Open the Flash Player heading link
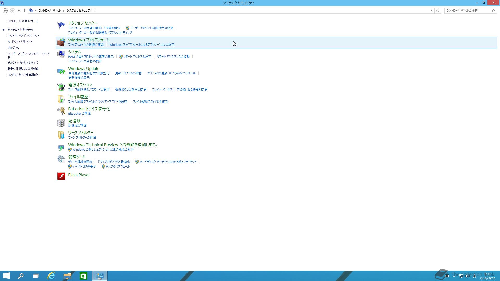 [79, 175]
